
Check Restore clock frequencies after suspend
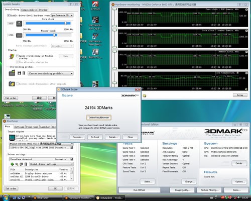tap(17, 83)
